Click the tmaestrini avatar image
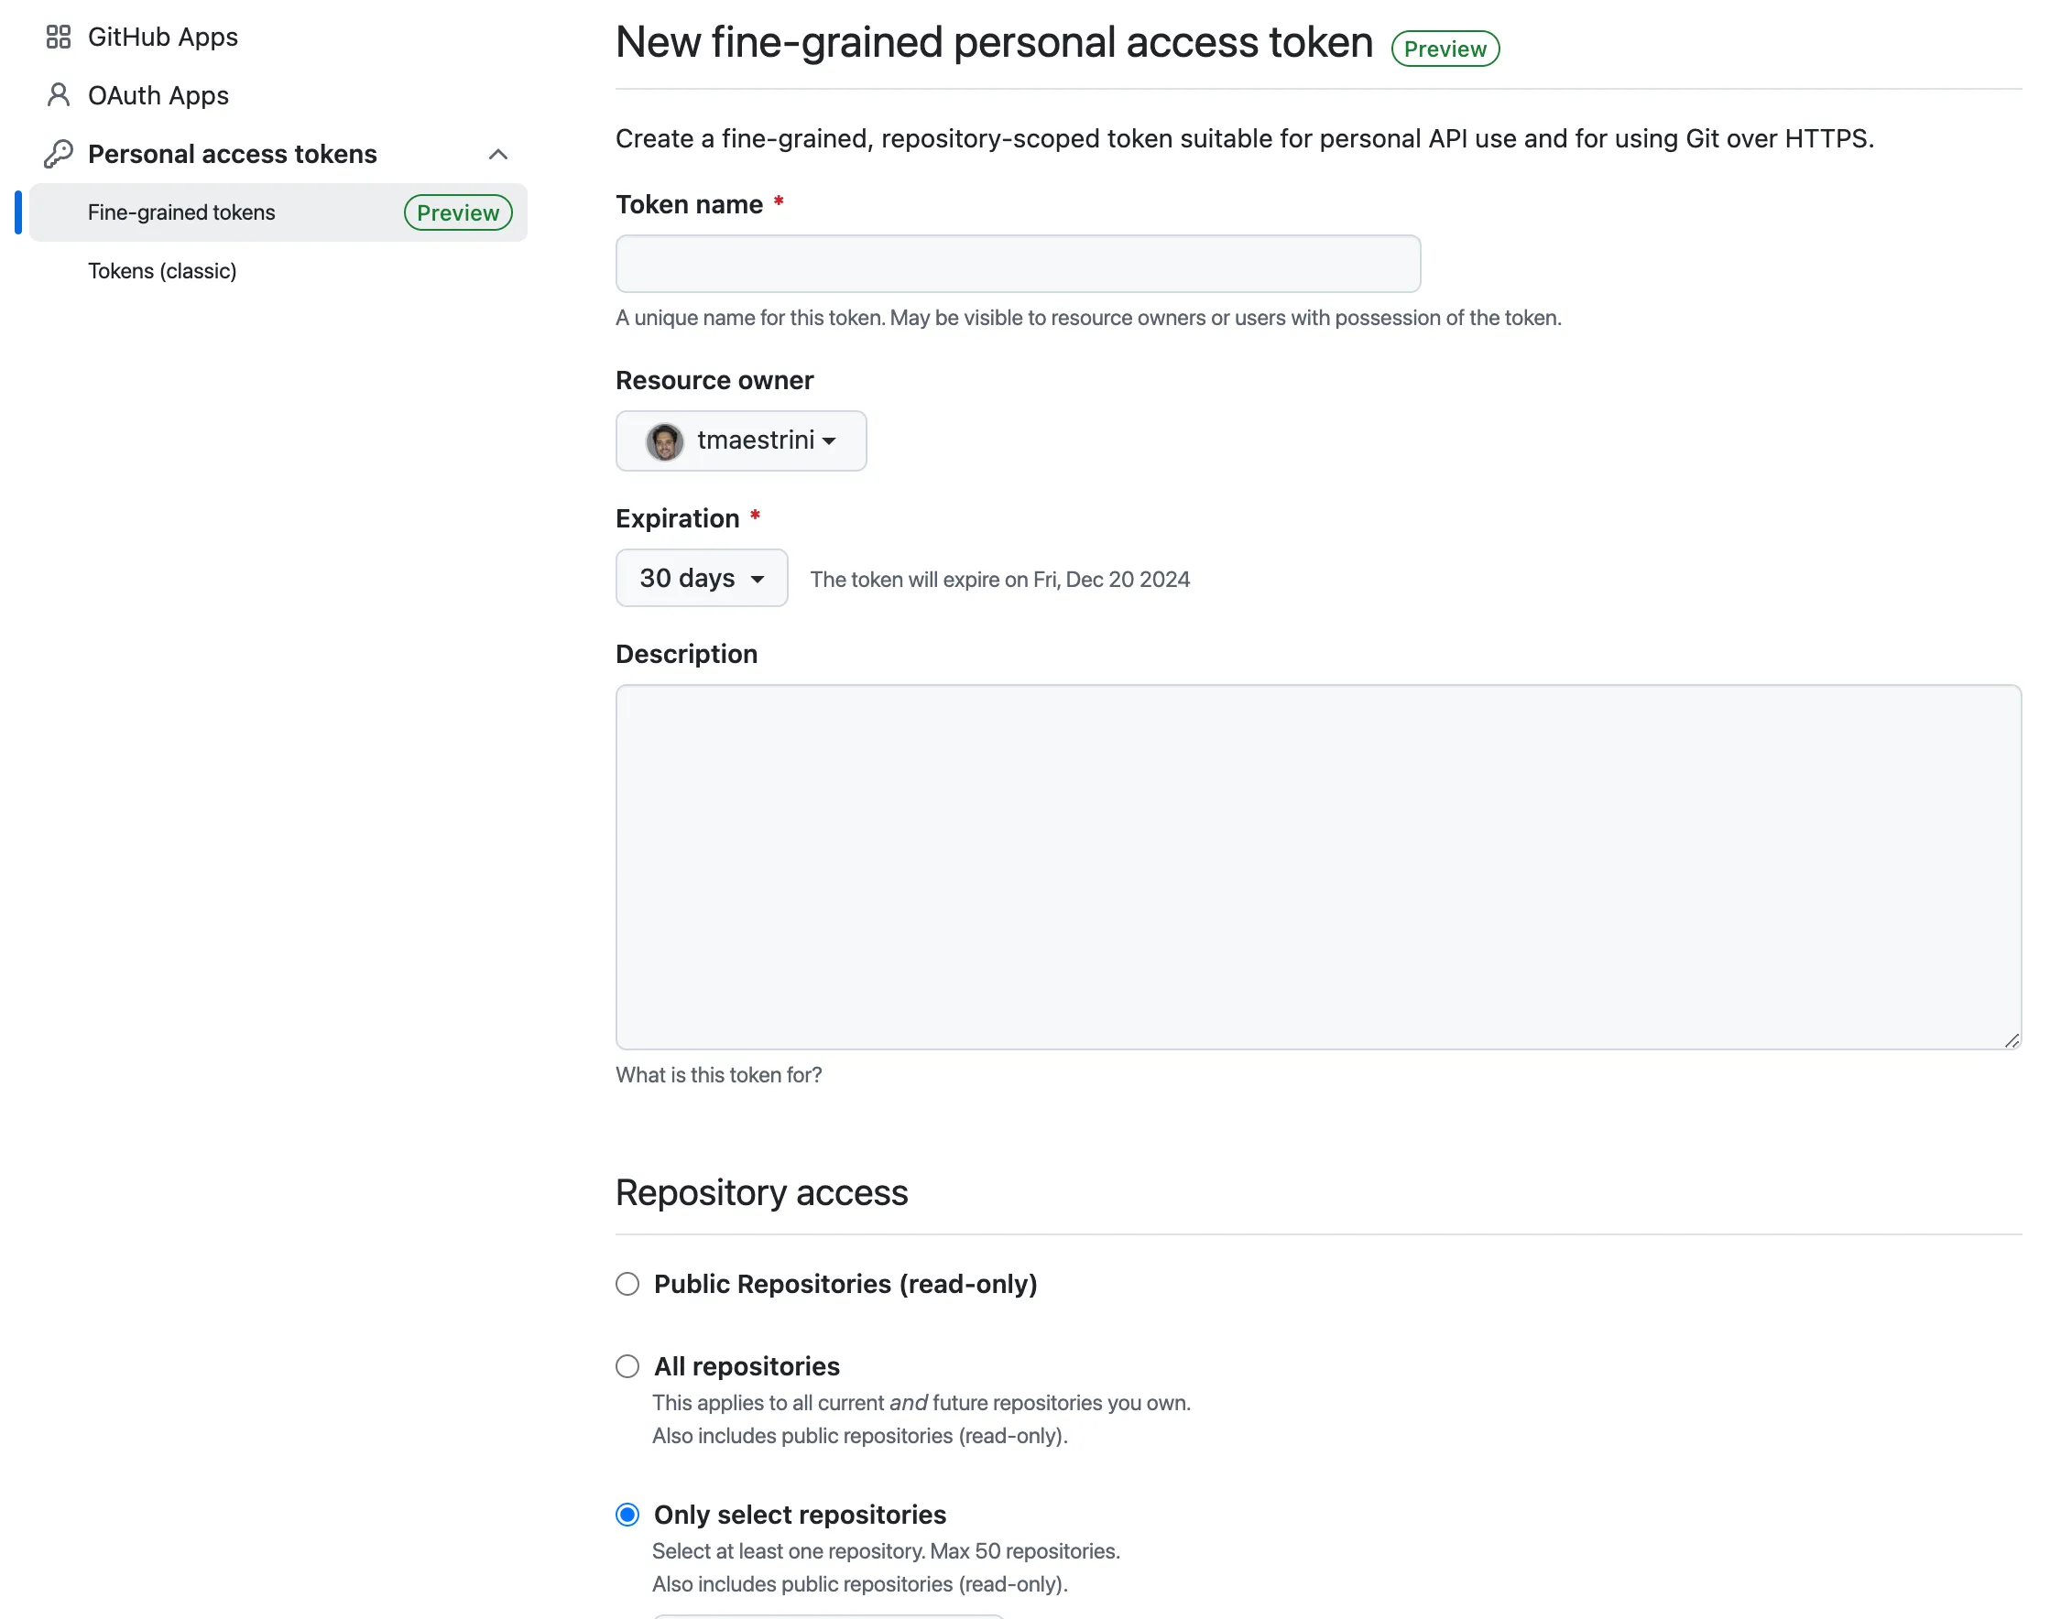 point(665,440)
